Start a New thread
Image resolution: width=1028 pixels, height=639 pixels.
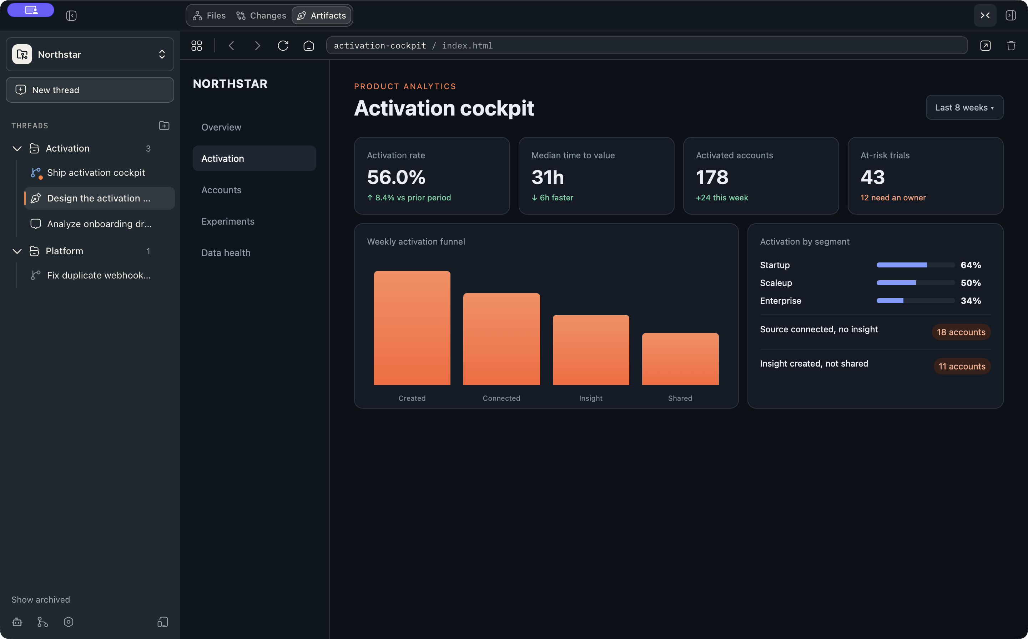[90, 90]
